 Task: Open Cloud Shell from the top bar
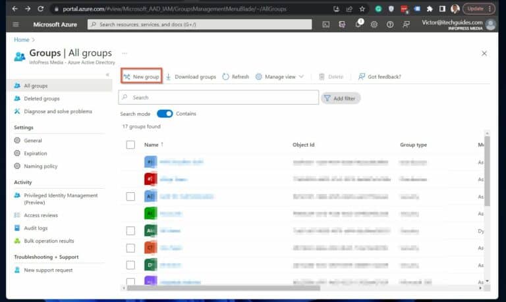pos(326,24)
